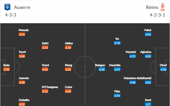
Task: Click player name M'Changama
Action: pyautogui.click(x=50, y=87)
